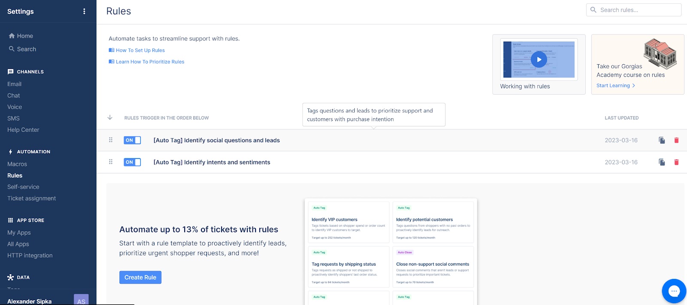Click the Create Rule button
This screenshot has height=305, width=687.
pyautogui.click(x=140, y=277)
